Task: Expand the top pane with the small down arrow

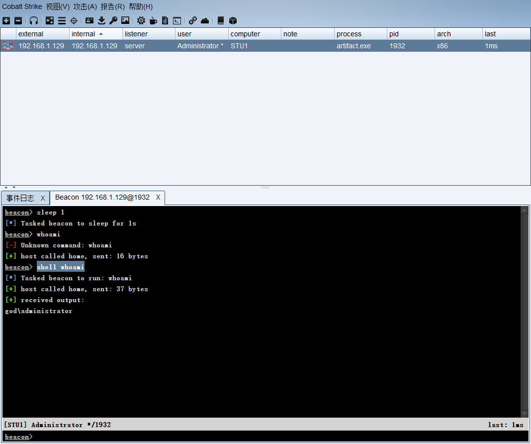Action: coord(14,187)
